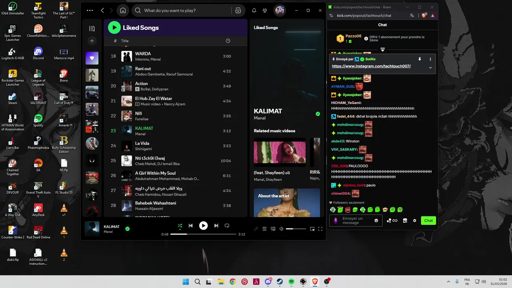Play or pause the current track

pyautogui.click(x=204, y=226)
